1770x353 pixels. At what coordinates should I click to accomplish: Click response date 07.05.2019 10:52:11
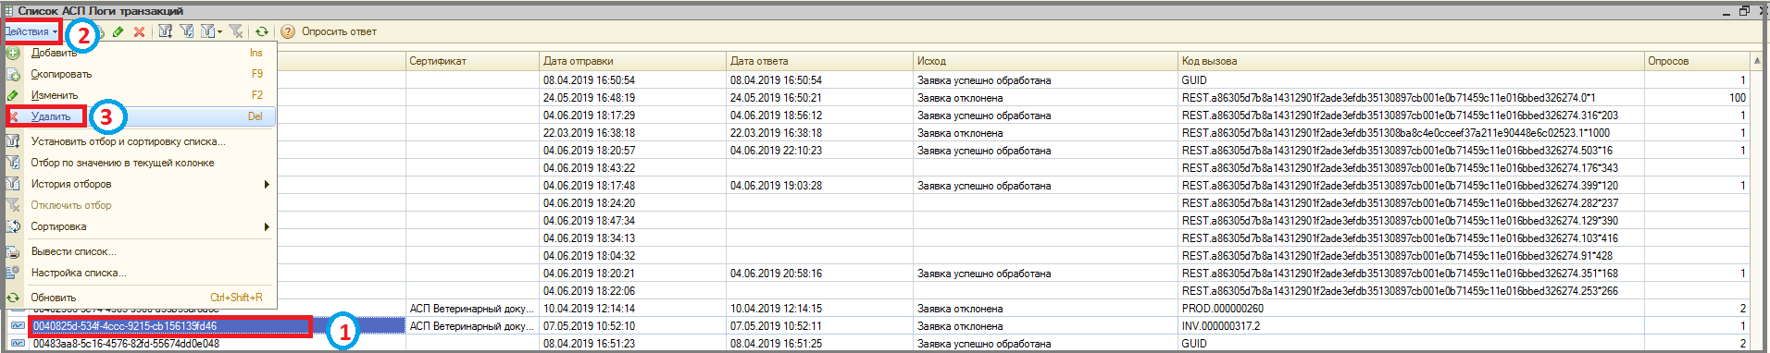776,326
